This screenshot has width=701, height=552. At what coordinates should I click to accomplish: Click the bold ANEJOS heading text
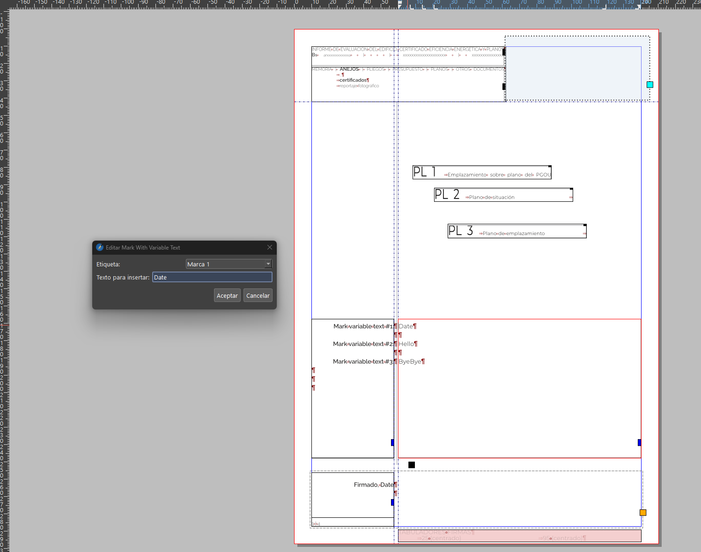coord(349,69)
